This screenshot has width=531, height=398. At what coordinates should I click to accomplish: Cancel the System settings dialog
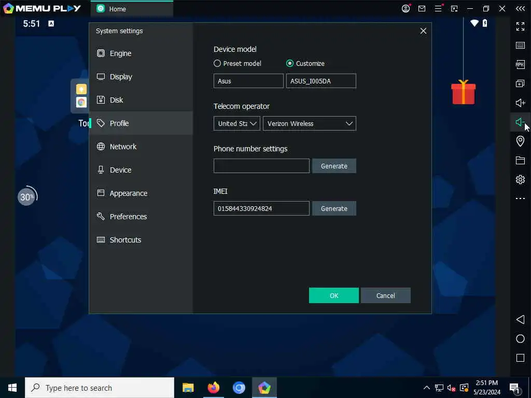[x=386, y=295]
